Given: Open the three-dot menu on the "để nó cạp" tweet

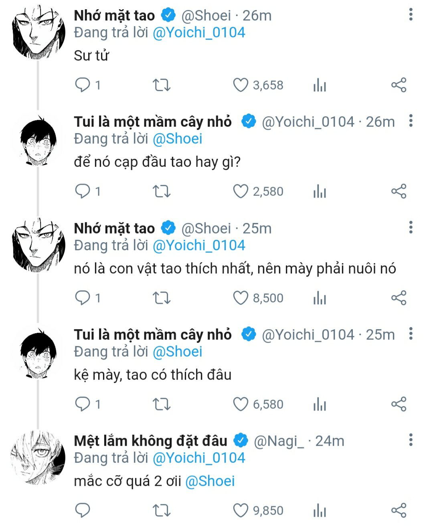Looking at the screenshot, I should click(411, 121).
